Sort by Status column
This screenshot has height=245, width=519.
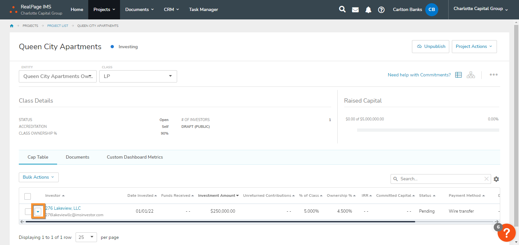point(427,196)
